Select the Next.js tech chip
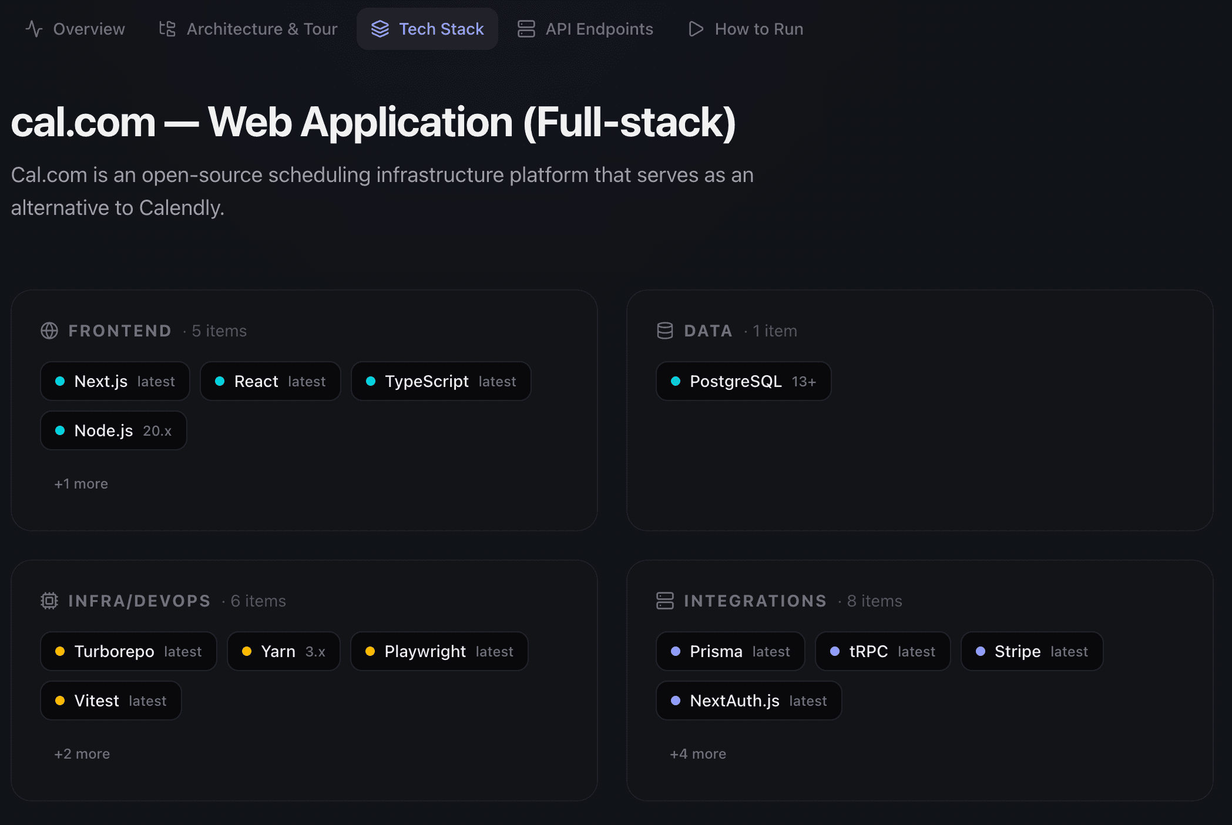Image resolution: width=1232 pixels, height=825 pixels. click(115, 381)
